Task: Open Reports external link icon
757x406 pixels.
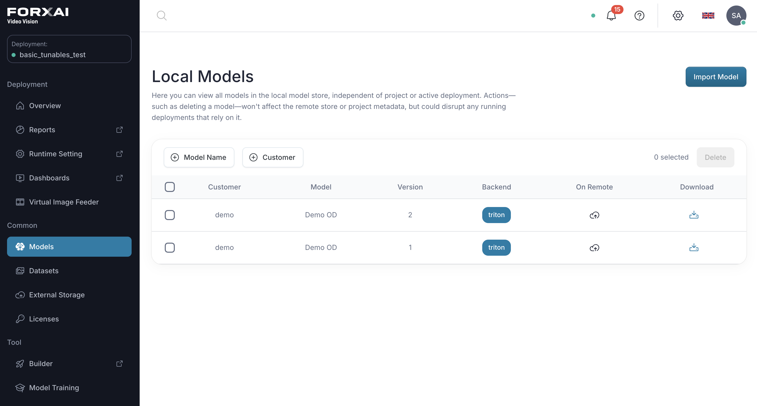Action: [x=119, y=130]
